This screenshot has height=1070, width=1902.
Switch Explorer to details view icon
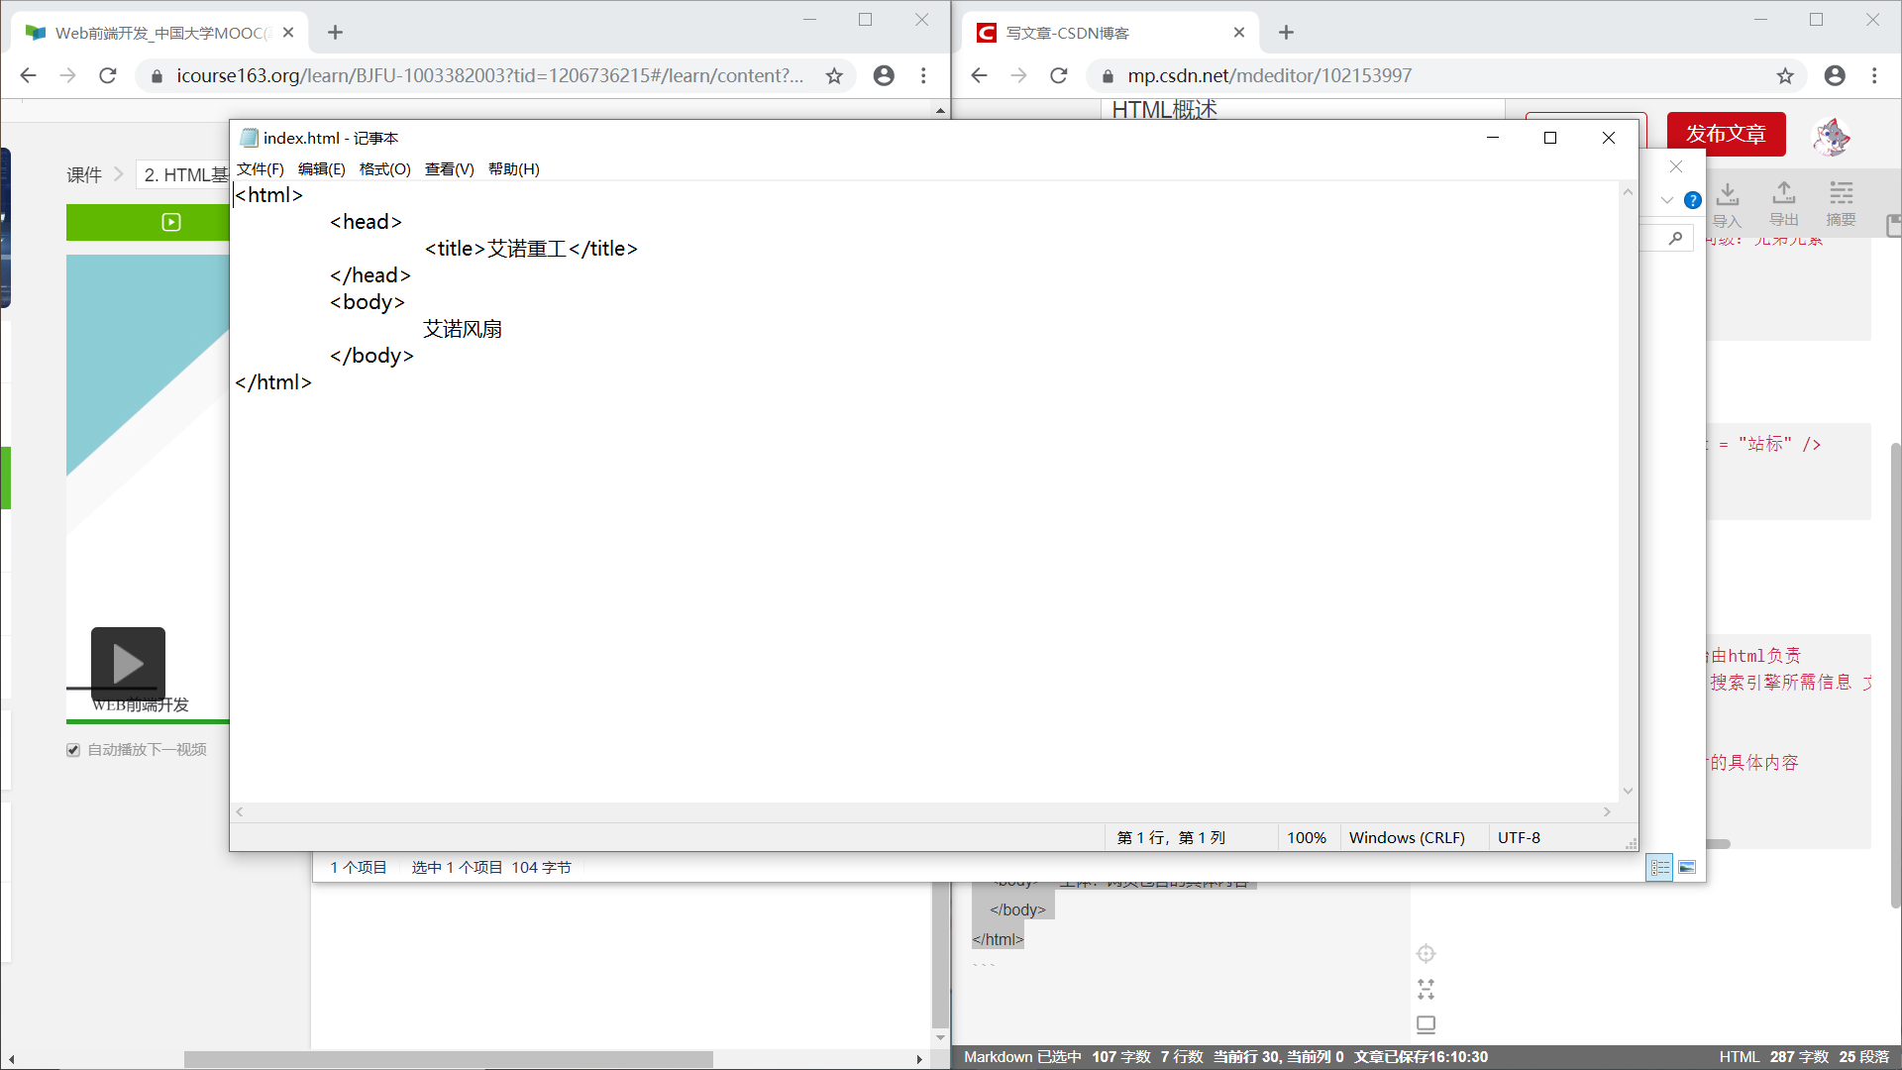1660,867
